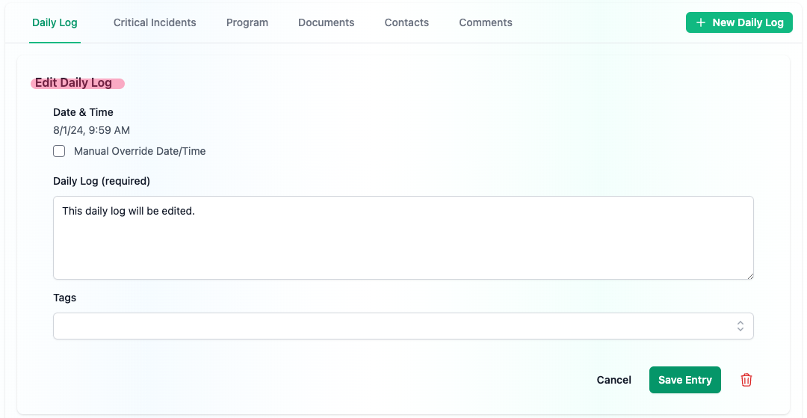This screenshot has height=418, width=807.
Task: Click the 8/1/24, 9:59 AM timestamp
Action: 91,130
